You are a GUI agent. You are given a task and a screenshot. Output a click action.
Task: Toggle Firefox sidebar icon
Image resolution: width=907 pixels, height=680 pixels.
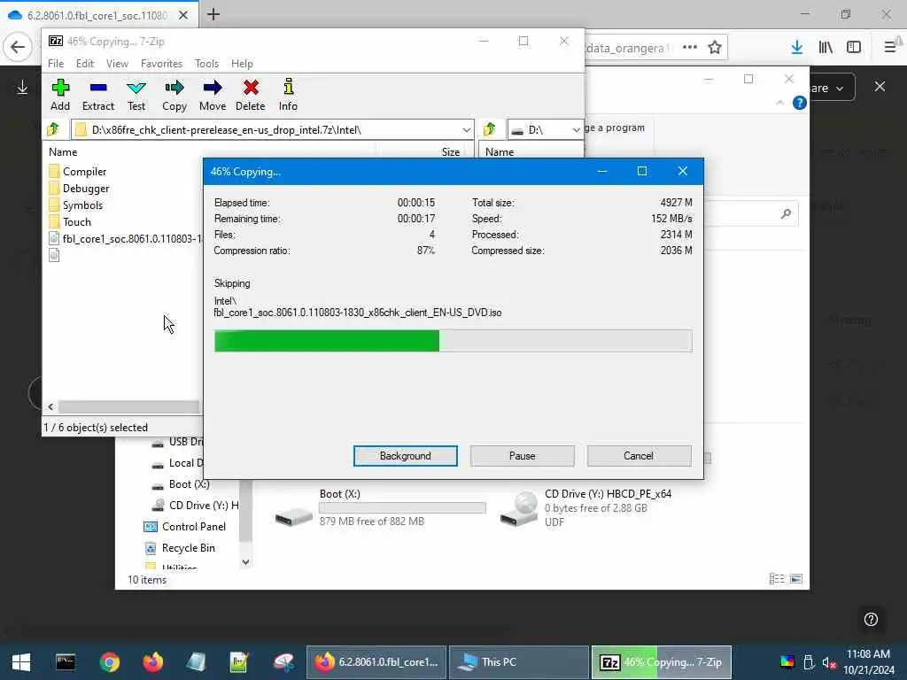tap(854, 48)
